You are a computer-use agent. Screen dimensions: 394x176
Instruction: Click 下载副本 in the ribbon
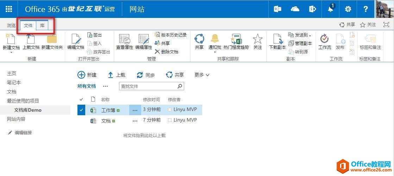pos(277,41)
